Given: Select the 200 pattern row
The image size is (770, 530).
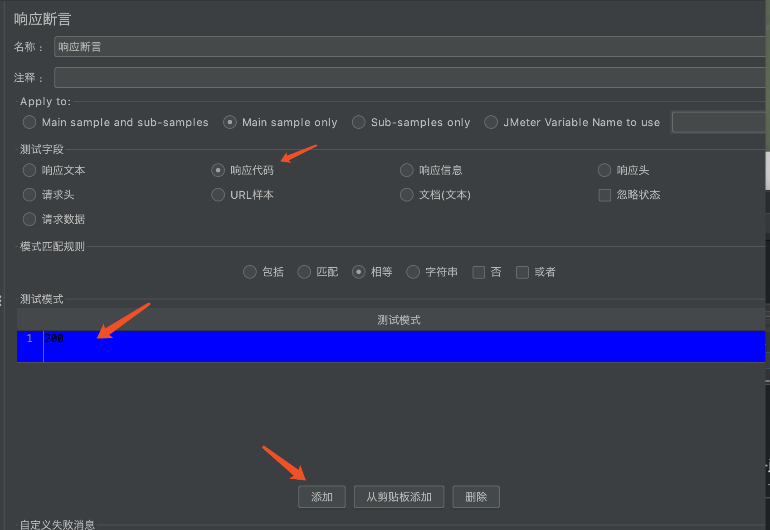Looking at the screenshot, I should [x=391, y=347].
